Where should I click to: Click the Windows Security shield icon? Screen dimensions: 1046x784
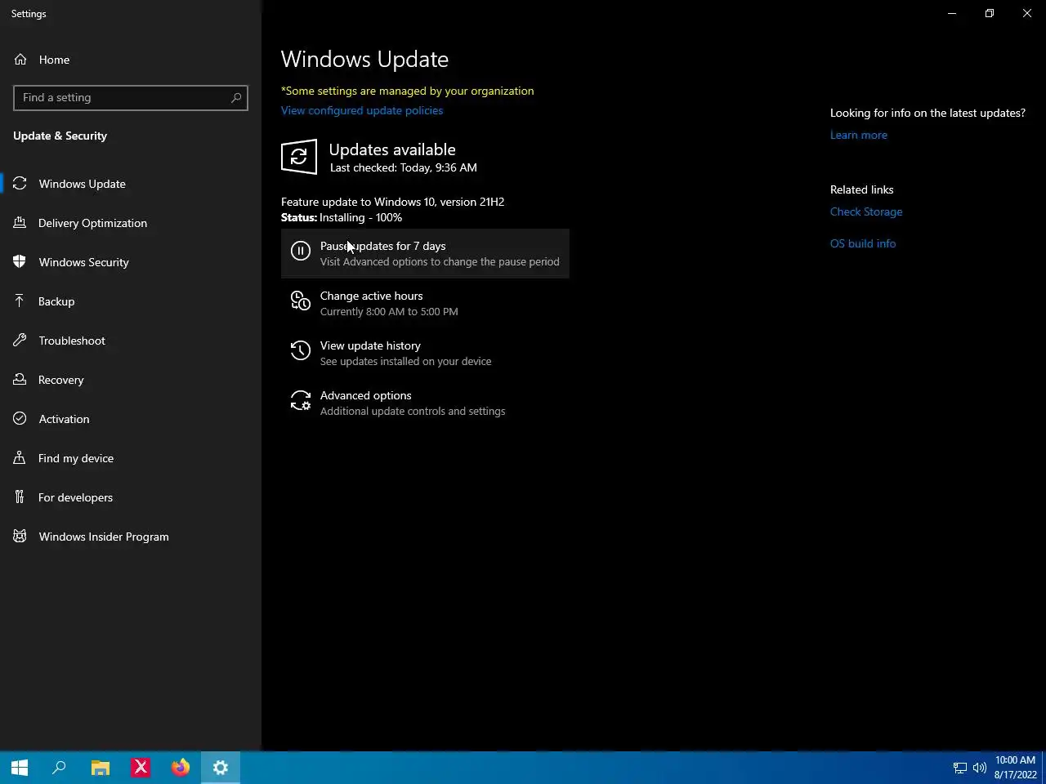tap(20, 262)
